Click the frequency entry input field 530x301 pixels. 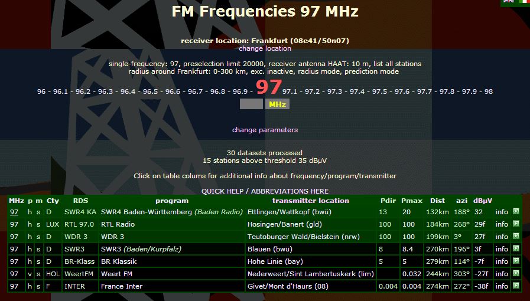[x=251, y=104]
